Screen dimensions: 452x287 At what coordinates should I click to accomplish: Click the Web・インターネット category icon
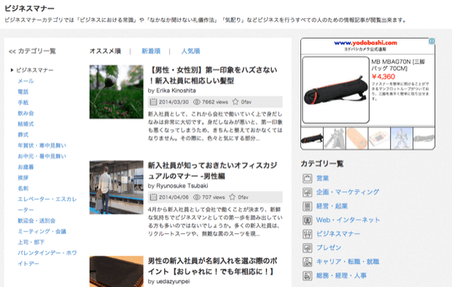308,220
